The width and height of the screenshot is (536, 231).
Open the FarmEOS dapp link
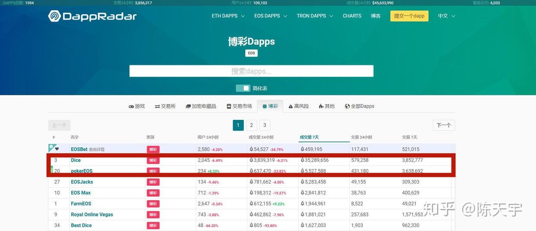pos(81,204)
